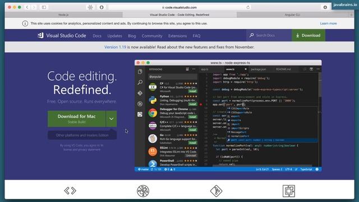Click the debugging bug feature icon
Screen dimensions: 359x202
pyautogui.click(x=143, y=191)
